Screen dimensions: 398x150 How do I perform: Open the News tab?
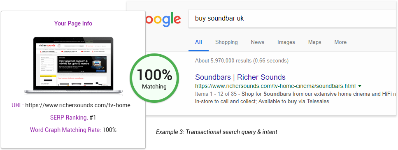tap(257, 42)
